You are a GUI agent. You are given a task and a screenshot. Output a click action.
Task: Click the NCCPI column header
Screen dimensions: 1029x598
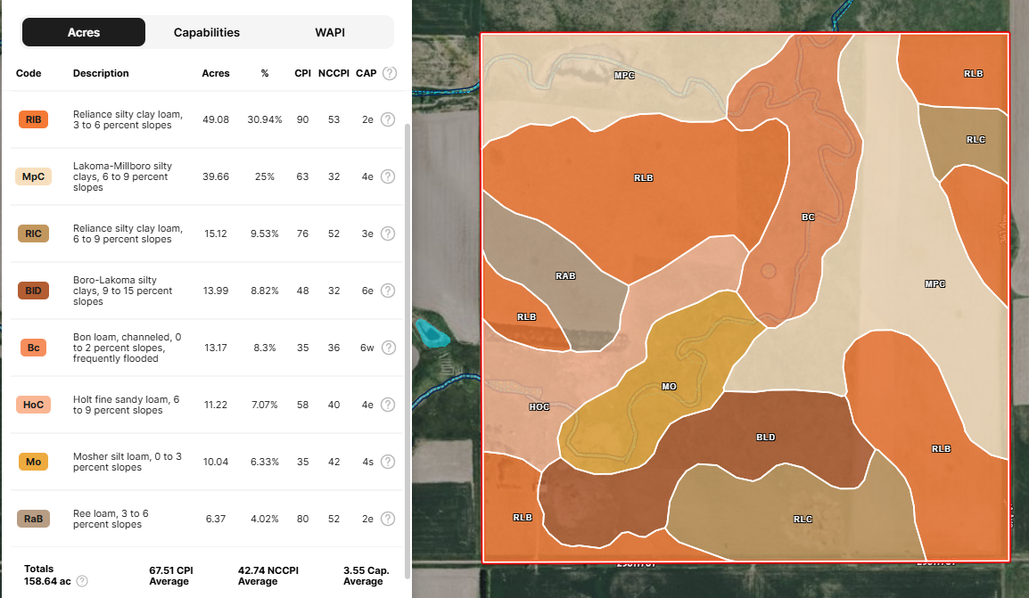pyautogui.click(x=333, y=73)
